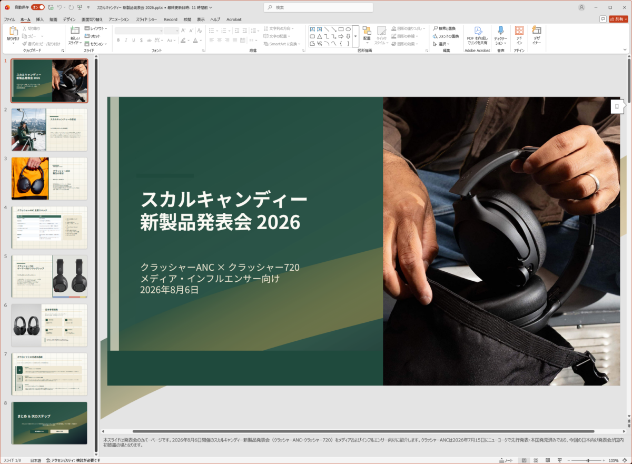The image size is (632, 464).
Task: Click リセット (Reset) button
Action: 93,36
